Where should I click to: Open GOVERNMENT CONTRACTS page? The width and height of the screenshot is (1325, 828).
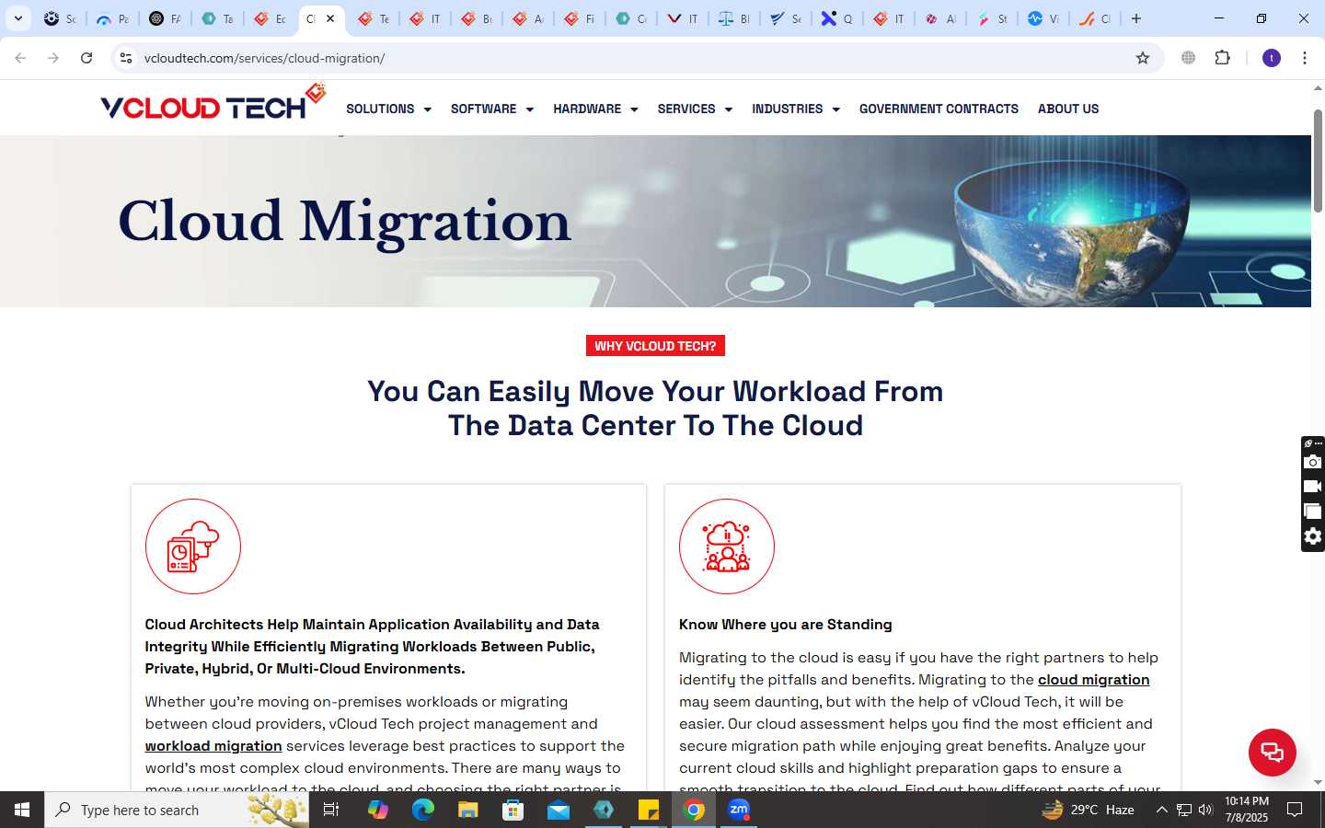click(x=939, y=109)
